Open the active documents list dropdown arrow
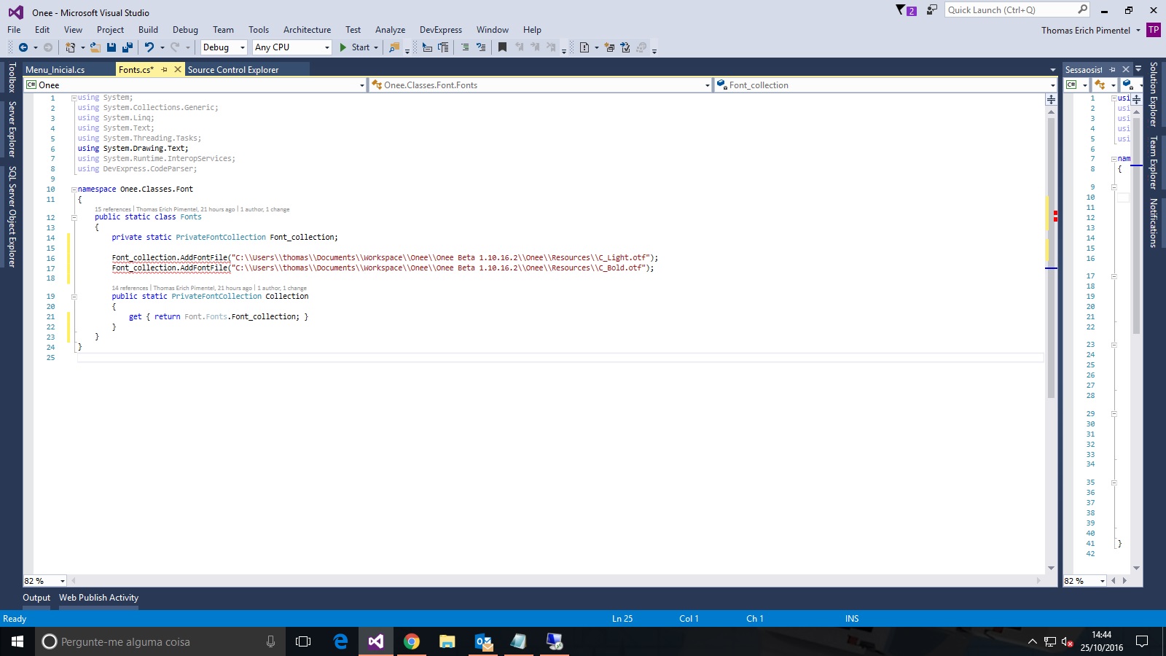This screenshot has width=1166, height=656. coord(1052,70)
